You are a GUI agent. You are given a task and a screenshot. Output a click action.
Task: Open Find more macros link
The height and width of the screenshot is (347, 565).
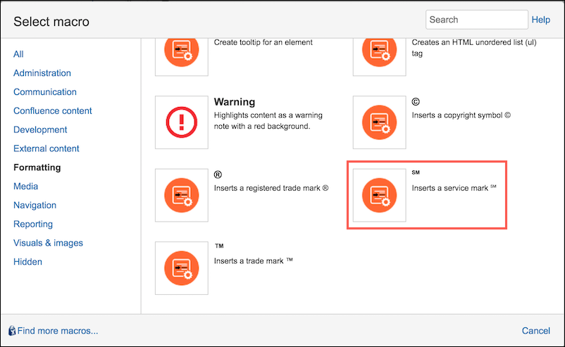point(58,331)
